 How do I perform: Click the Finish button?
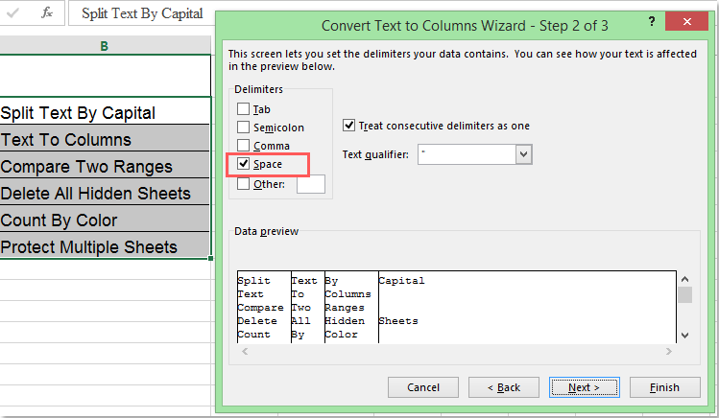(x=664, y=387)
